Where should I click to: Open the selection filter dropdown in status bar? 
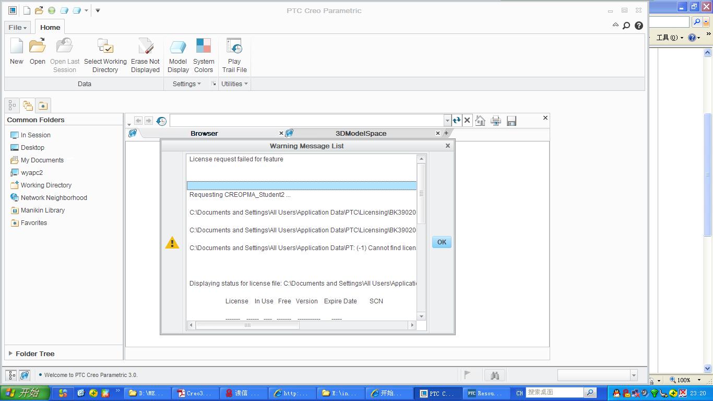coord(634,375)
